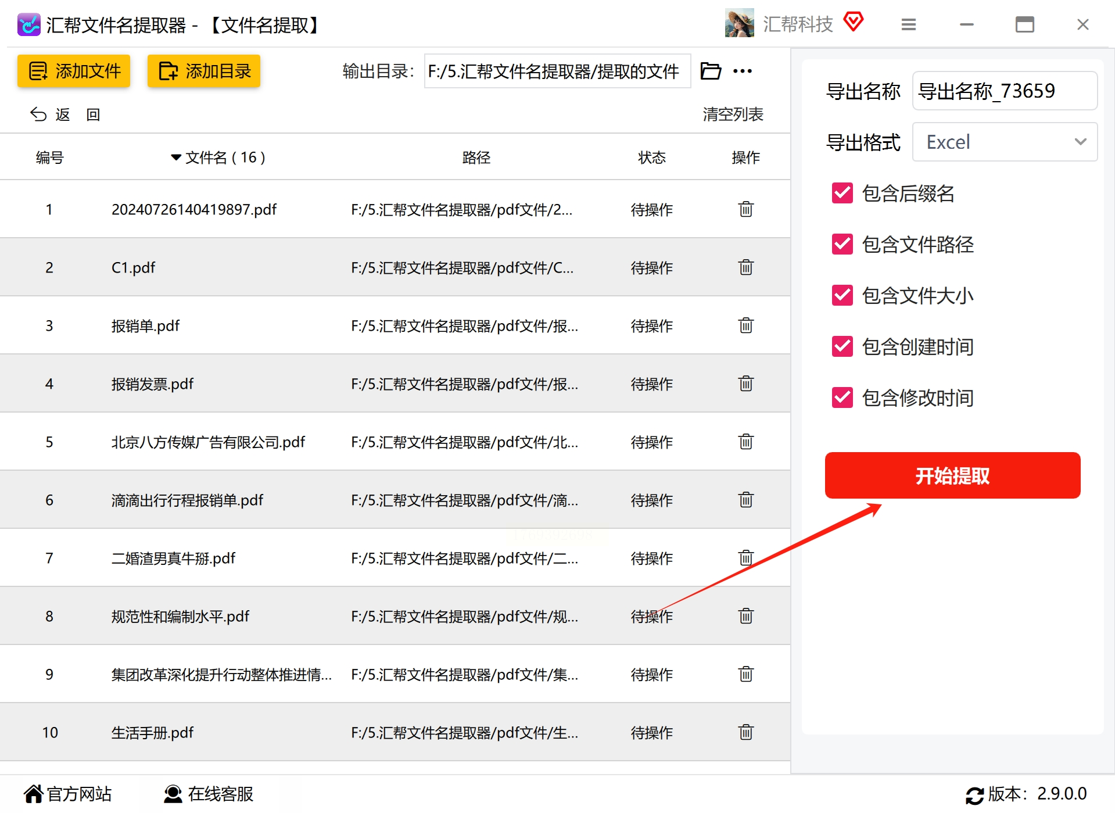Trash the 规范性和编制水平.pdf entry

click(x=746, y=616)
